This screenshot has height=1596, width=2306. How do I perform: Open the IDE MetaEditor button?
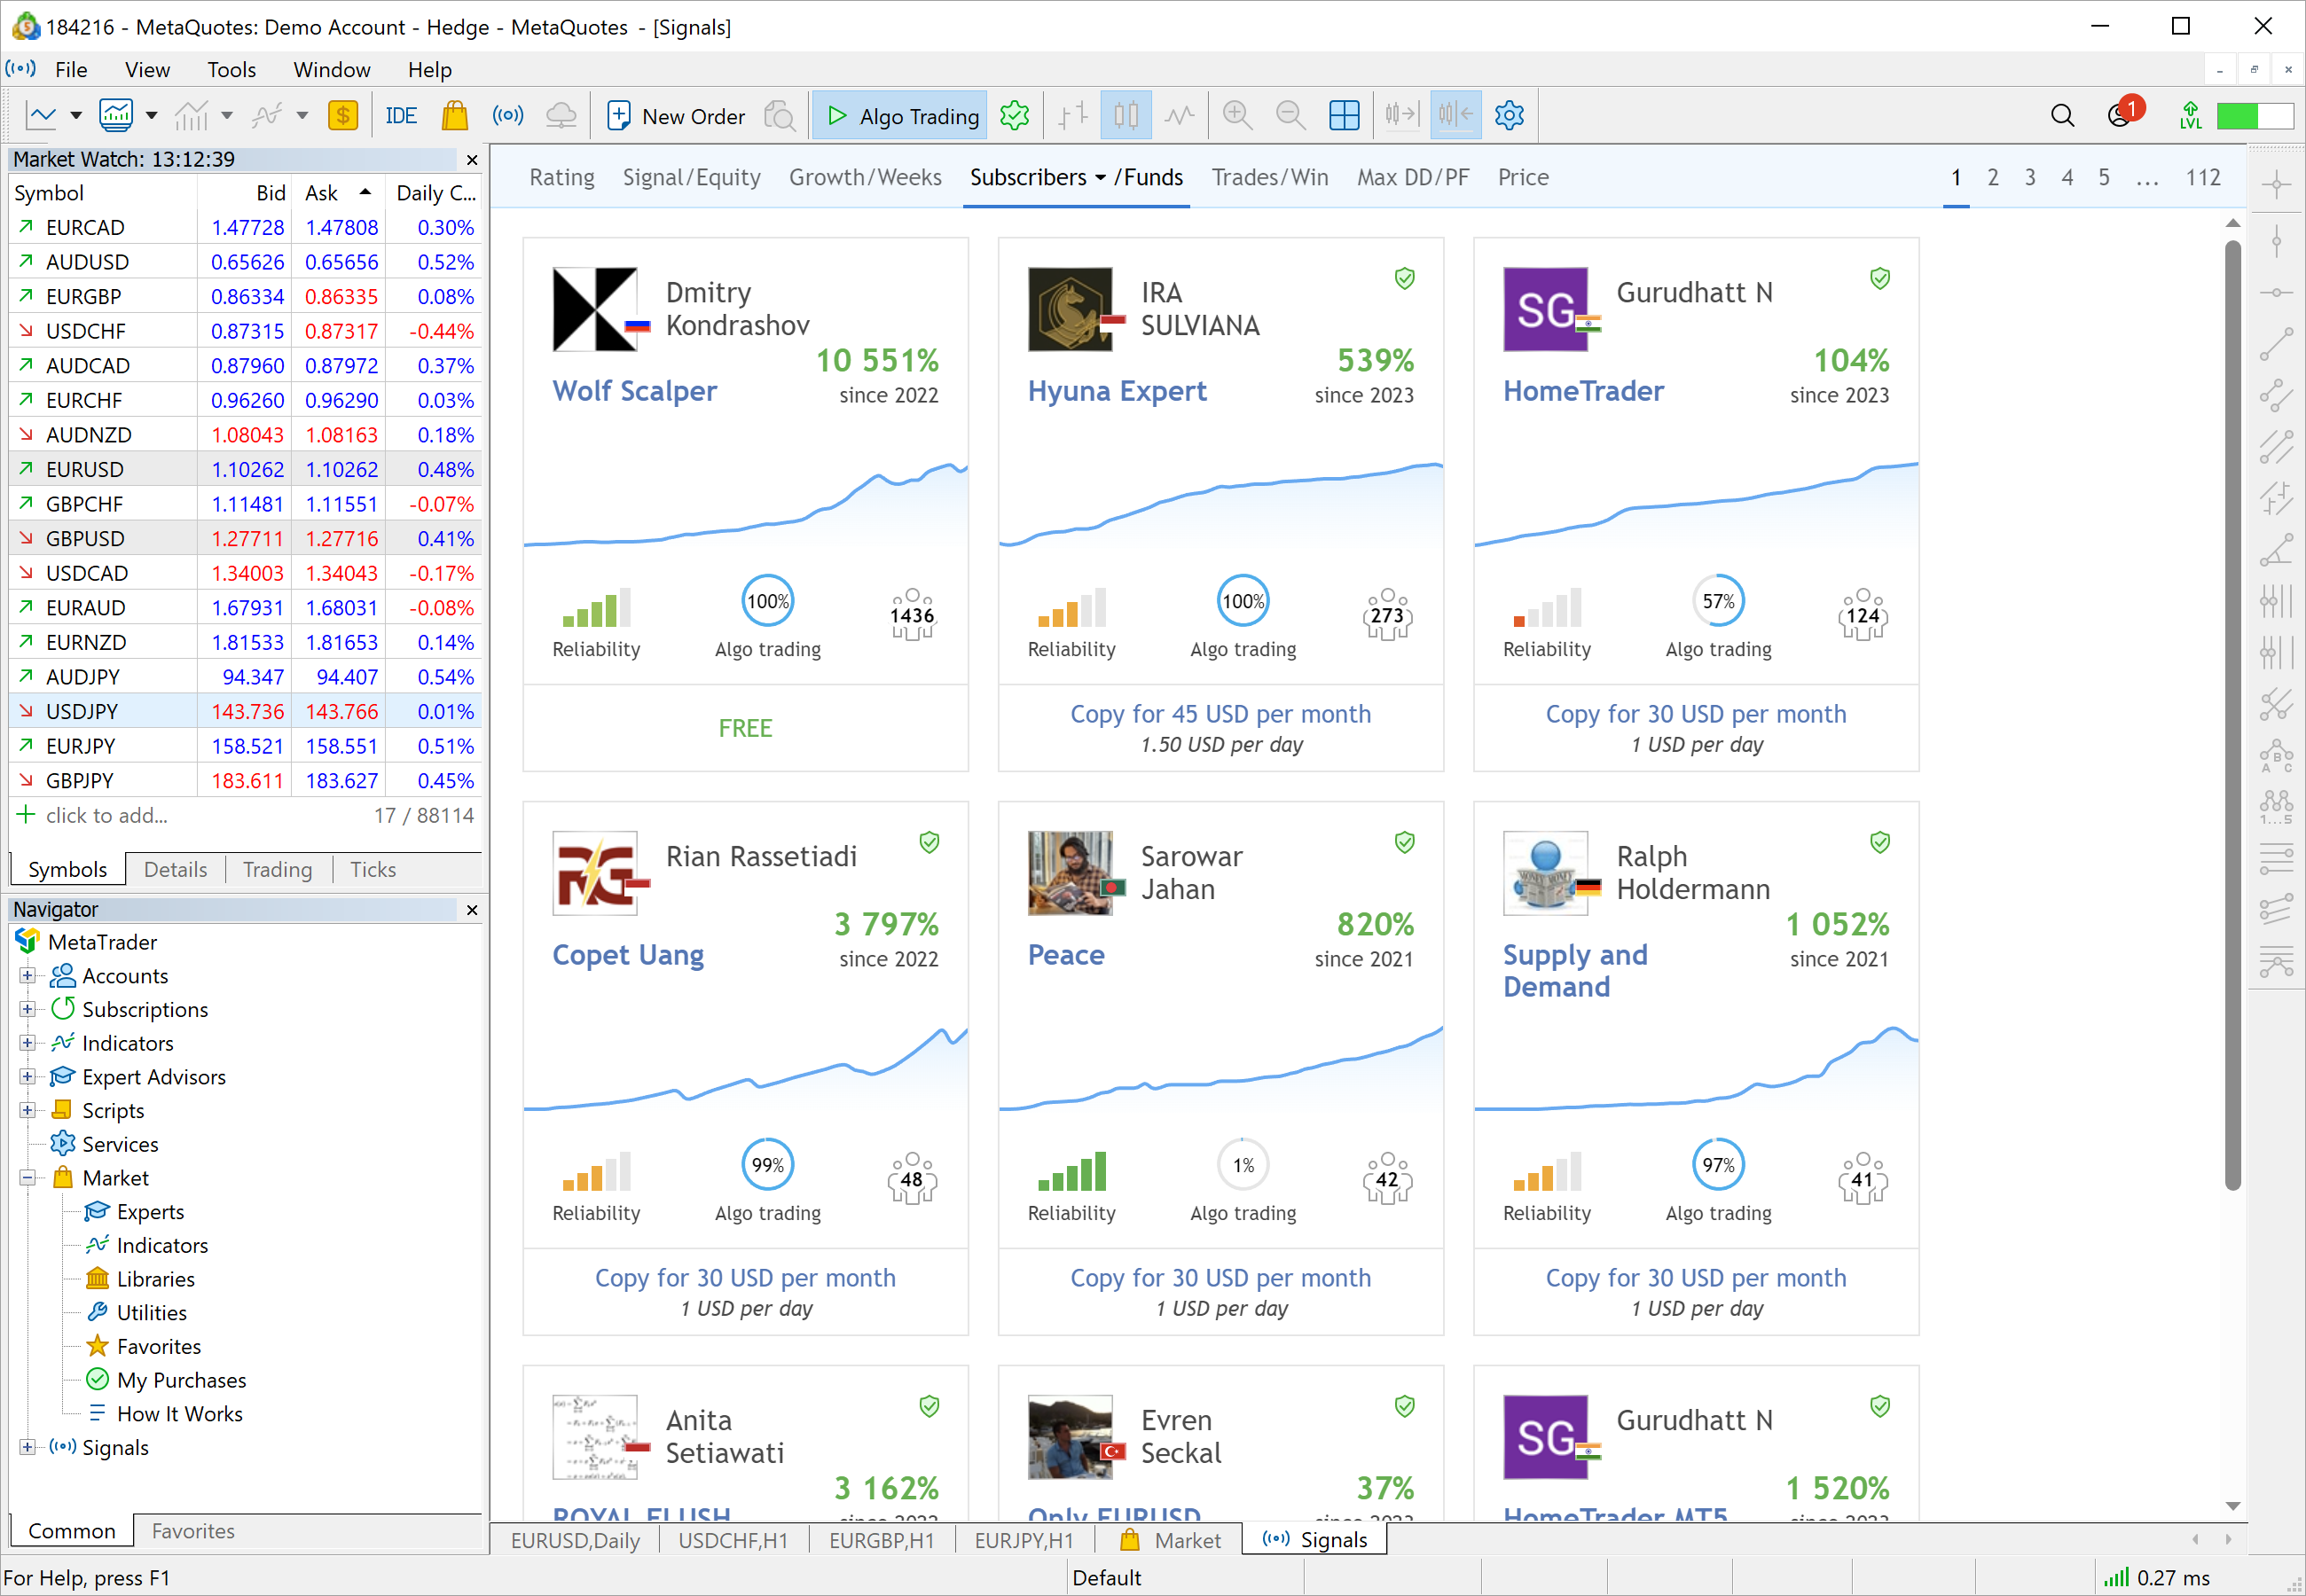(x=401, y=116)
